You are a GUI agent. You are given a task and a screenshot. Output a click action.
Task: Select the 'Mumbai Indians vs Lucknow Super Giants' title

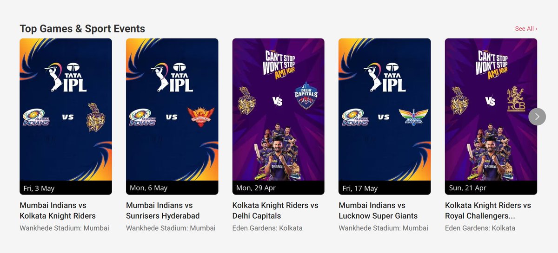[378, 210]
